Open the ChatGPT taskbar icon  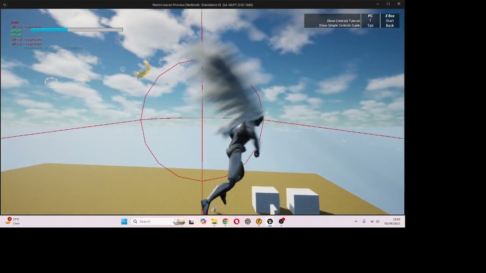(248, 221)
